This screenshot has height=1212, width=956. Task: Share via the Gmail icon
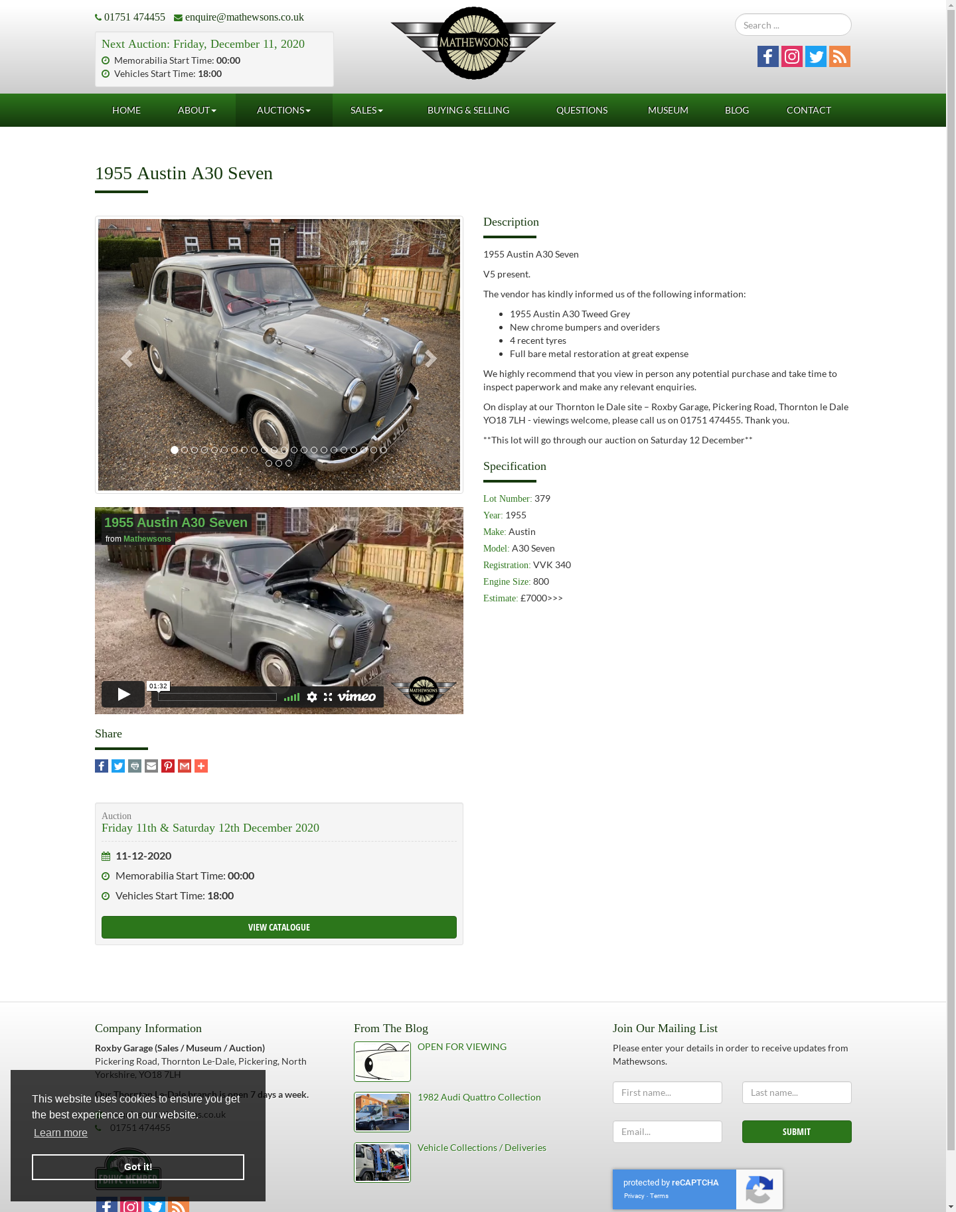[x=185, y=766]
